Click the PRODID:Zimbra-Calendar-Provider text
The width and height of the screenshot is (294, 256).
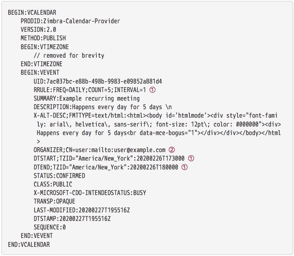pos(70,21)
